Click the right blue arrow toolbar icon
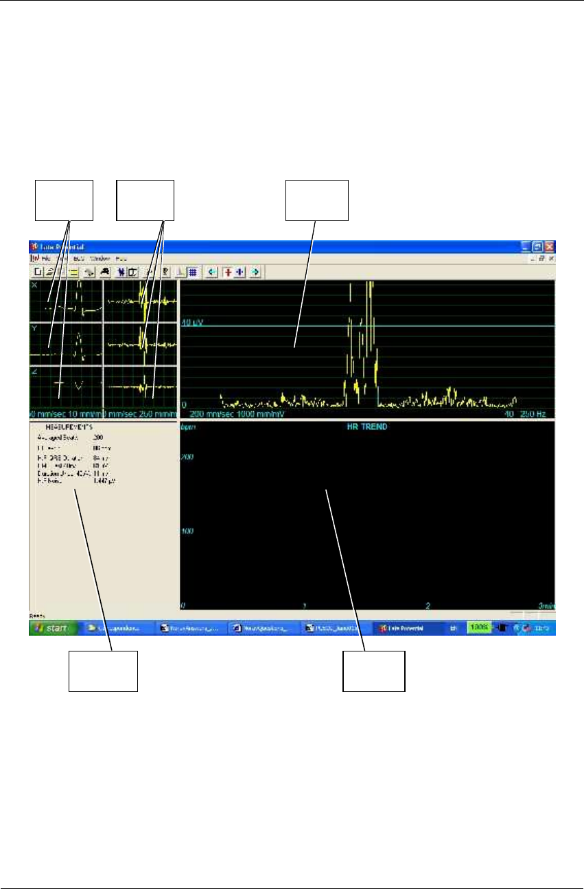The height and width of the screenshot is (889, 584). pos(256,272)
